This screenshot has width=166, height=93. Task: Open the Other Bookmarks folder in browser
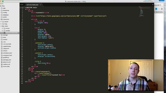tap(158, 12)
